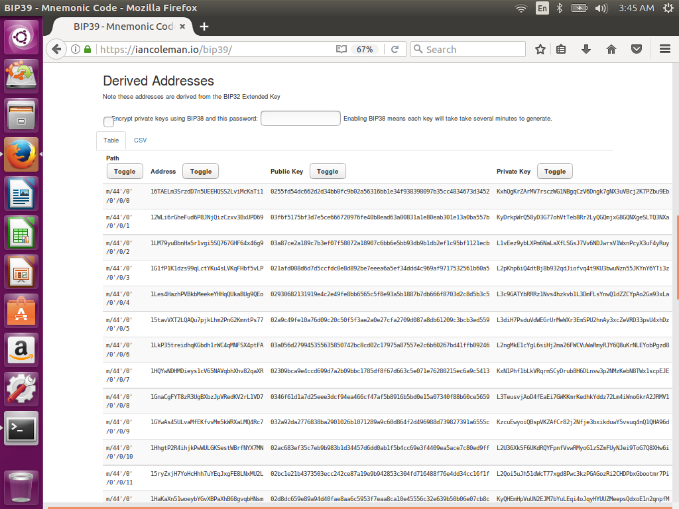Click the 67% zoom level indicator
Screen dimensions: 679x509
point(365,49)
